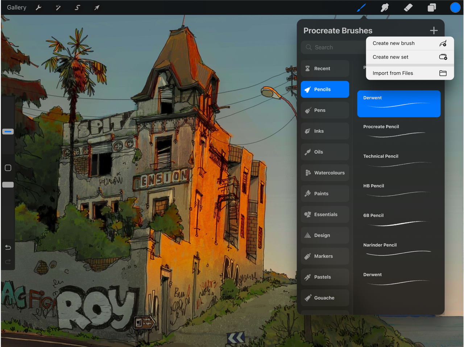The image size is (464, 347).
Task: Switch to the Recent brushes tab
Action: pos(324,68)
